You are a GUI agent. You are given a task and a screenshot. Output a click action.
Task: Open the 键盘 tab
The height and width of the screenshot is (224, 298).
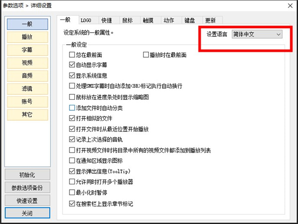tap(189, 20)
